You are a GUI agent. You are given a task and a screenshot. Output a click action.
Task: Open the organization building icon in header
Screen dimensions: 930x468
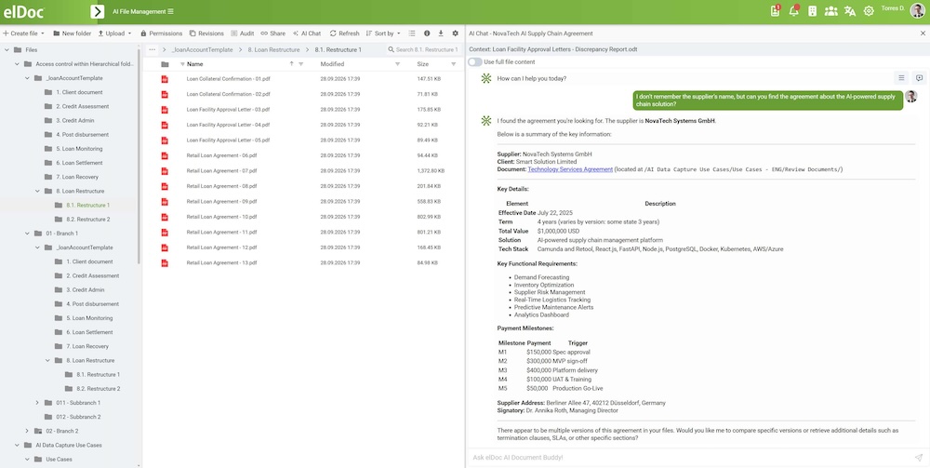pos(813,10)
